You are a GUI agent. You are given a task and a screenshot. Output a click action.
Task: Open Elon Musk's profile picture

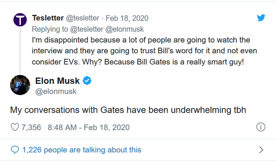coord(20,85)
